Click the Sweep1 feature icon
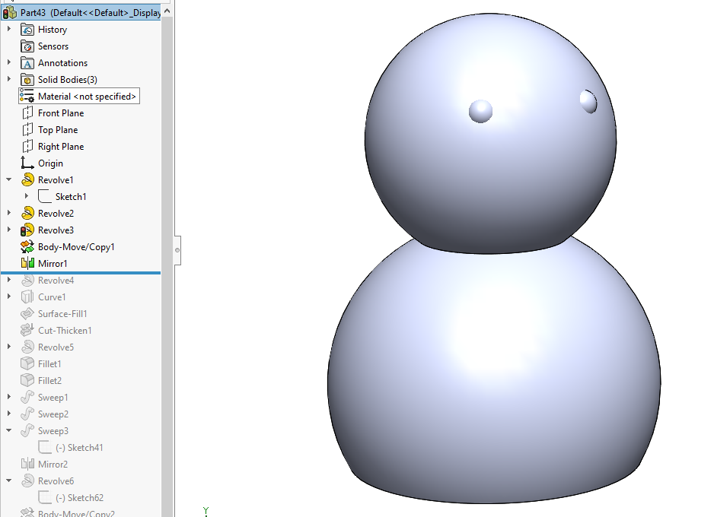This screenshot has height=517, width=714. (27, 398)
